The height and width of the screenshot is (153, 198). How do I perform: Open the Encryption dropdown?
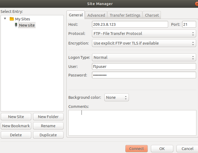click(144, 43)
